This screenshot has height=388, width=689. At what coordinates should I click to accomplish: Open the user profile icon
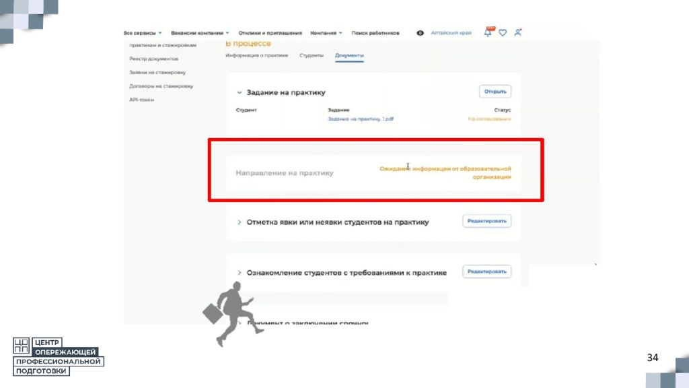coord(517,32)
